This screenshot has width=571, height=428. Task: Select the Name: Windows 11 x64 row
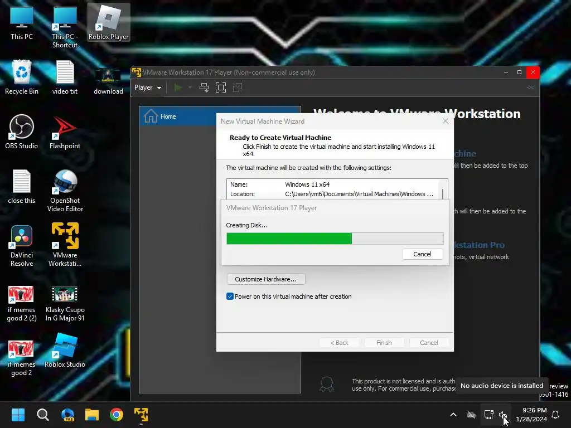333,184
